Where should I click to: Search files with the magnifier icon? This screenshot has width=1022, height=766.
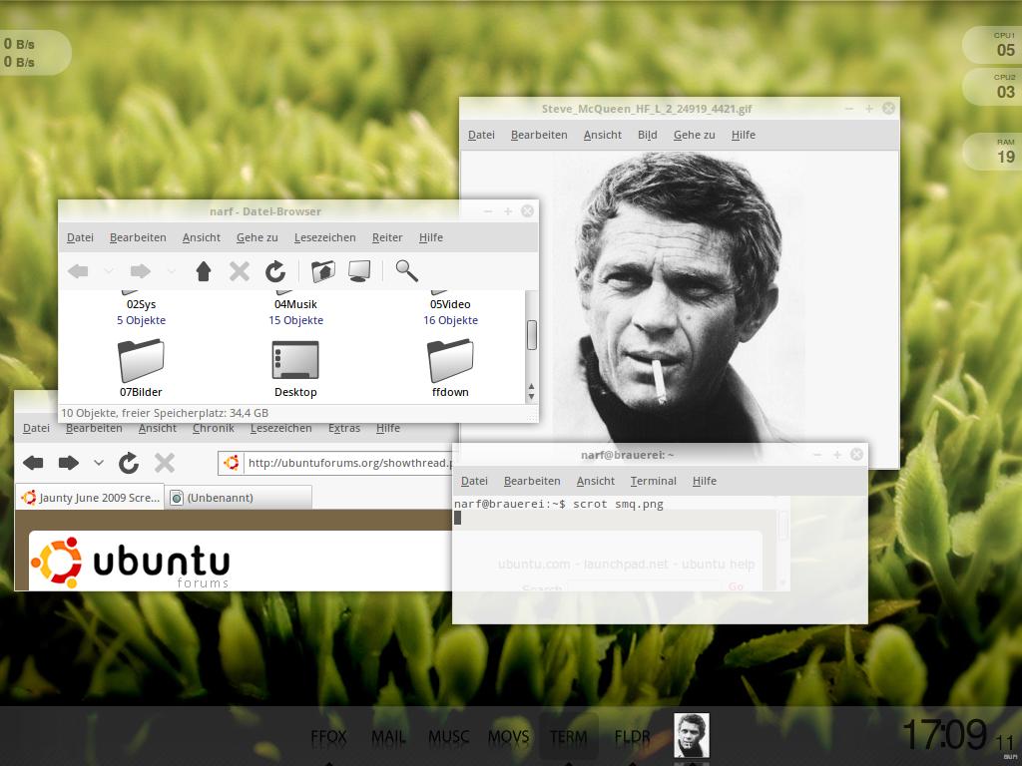click(407, 270)
